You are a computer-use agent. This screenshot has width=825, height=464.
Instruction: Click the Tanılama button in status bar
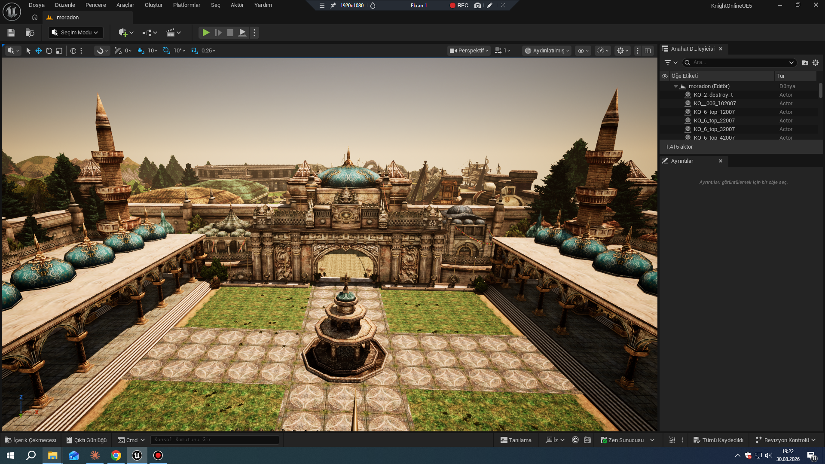[x=516, y=440]
